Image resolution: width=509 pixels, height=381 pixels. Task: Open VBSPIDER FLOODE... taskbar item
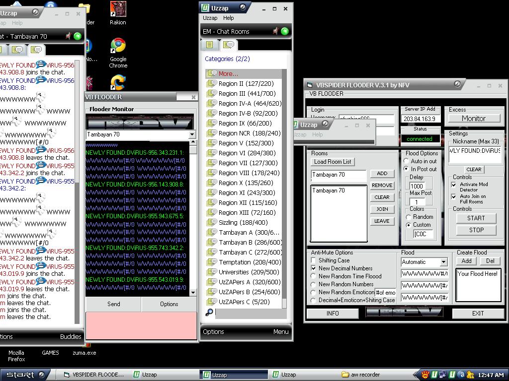click(x=93, y=375)
